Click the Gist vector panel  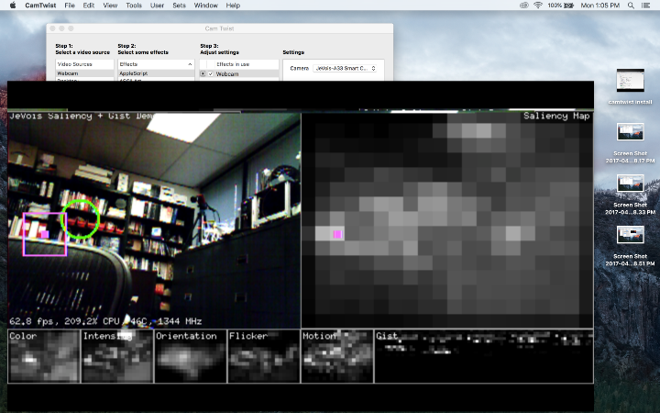(x=484, y=356)
